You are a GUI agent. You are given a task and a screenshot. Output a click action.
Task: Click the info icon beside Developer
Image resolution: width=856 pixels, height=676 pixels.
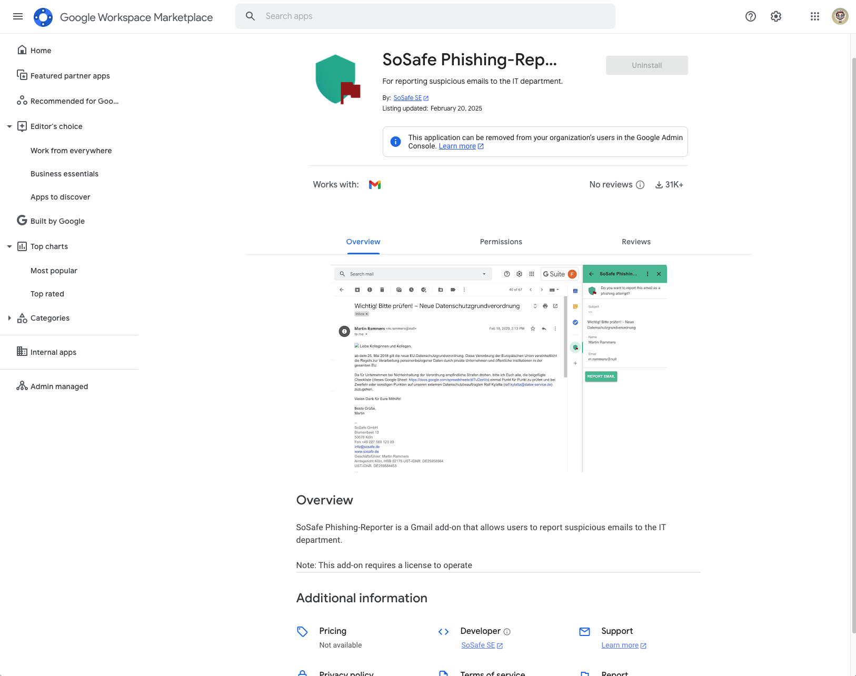tap(507, 632)
